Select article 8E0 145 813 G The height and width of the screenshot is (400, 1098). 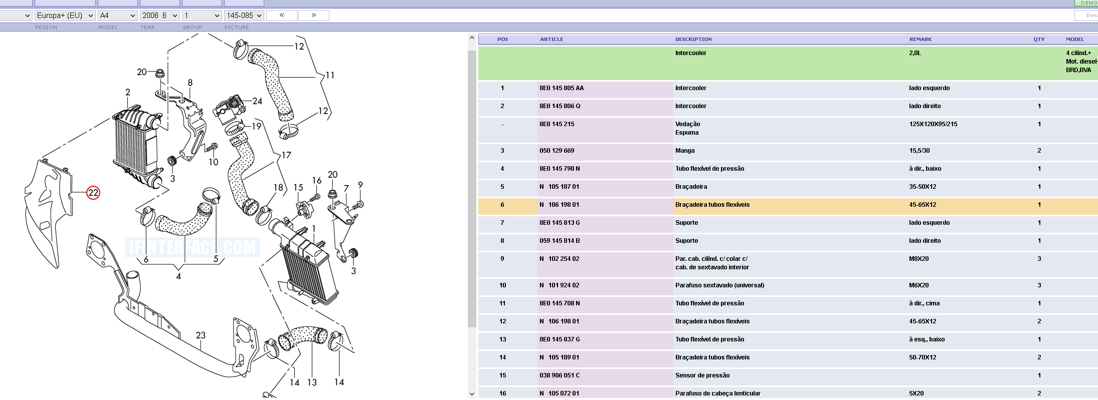coord(560,223)
